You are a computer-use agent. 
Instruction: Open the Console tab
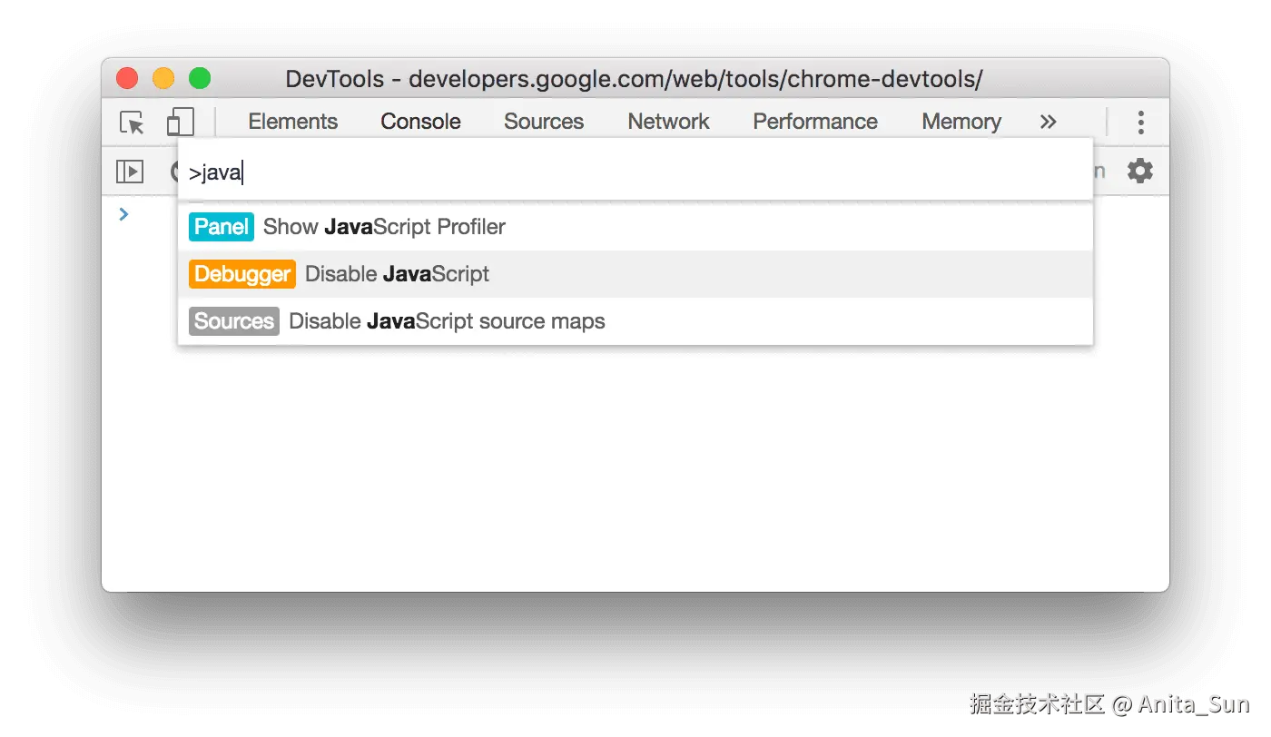point(419,121)
